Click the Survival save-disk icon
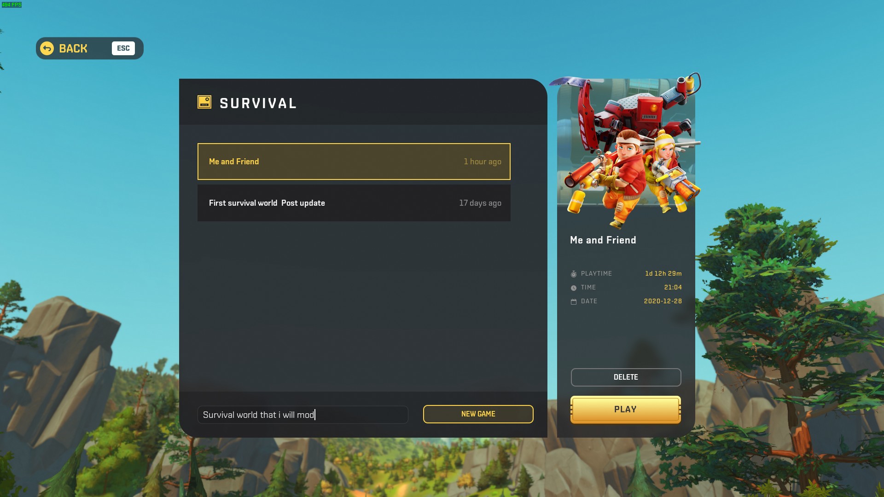884x497 pixels. (204, 102)
